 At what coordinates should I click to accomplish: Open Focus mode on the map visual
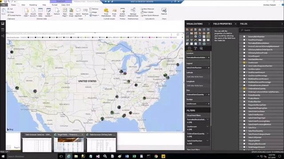pos(178,34)
